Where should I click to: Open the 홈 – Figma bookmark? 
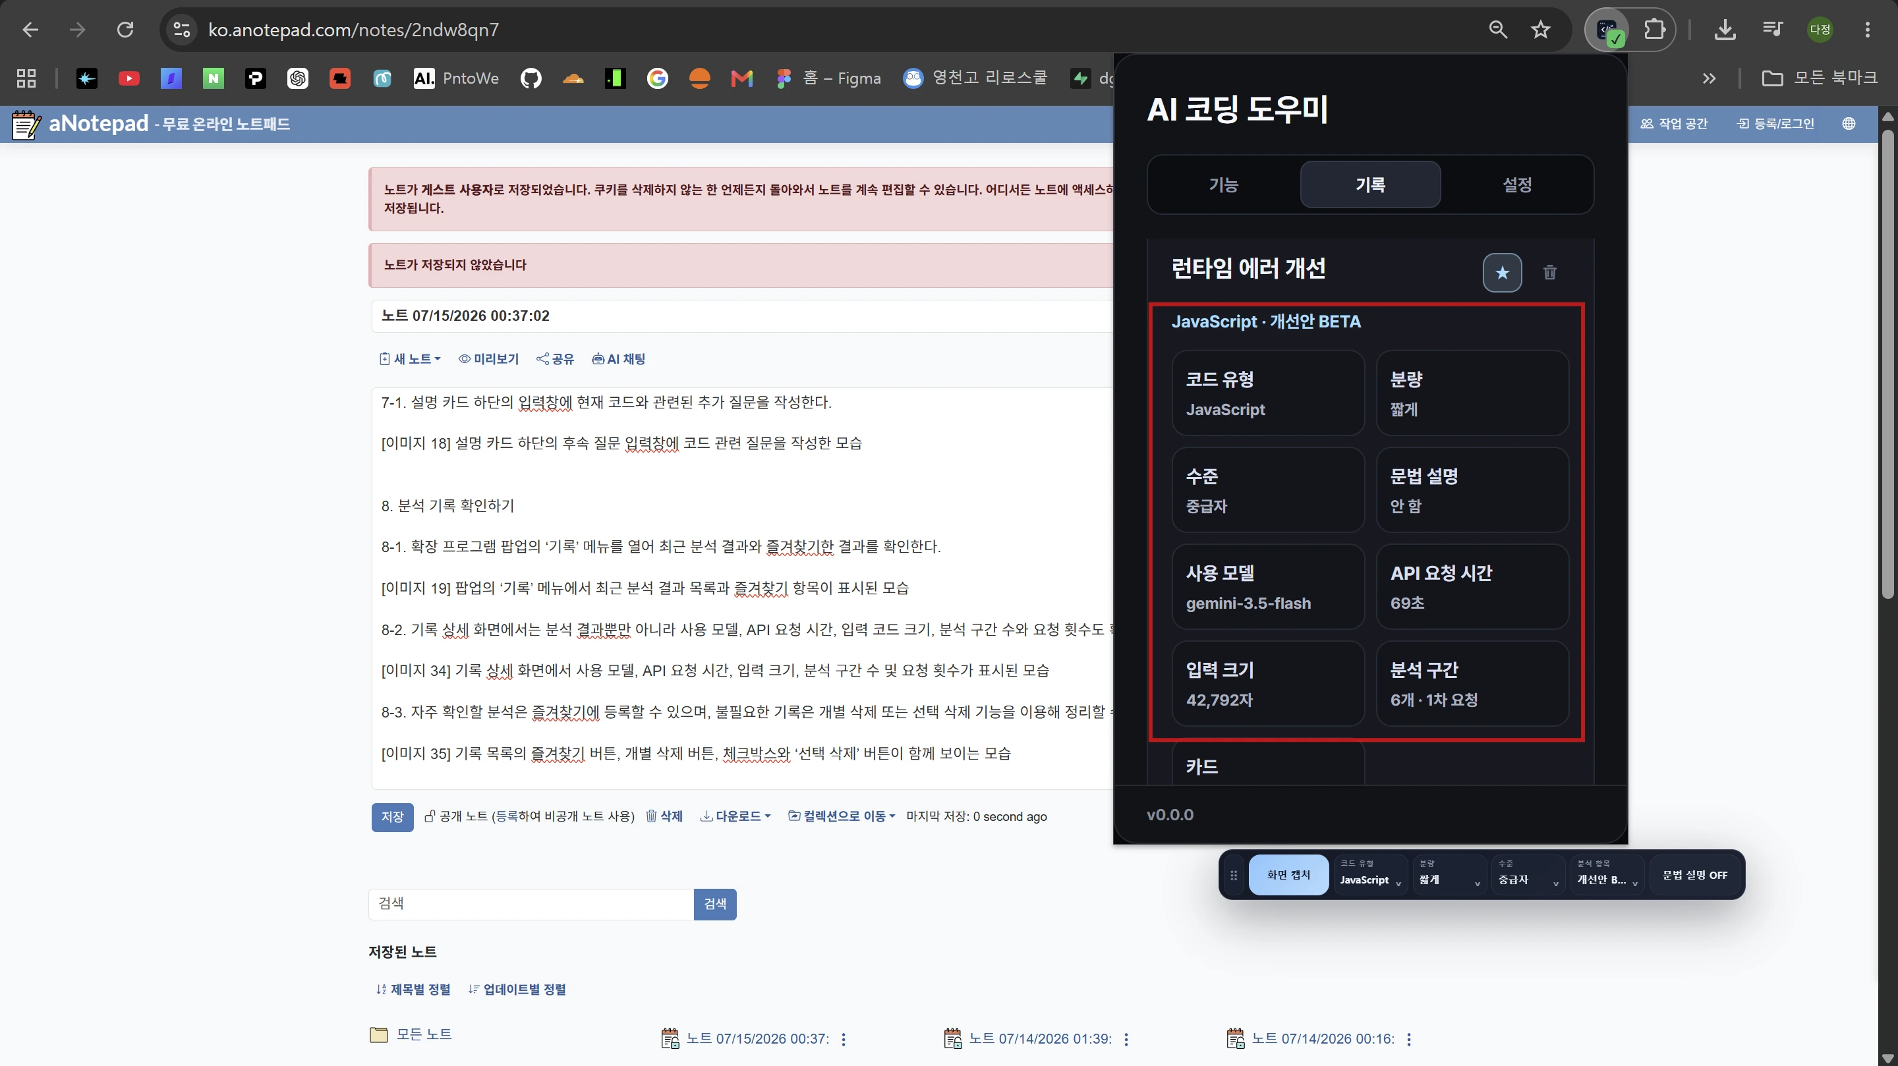(828, 78)
